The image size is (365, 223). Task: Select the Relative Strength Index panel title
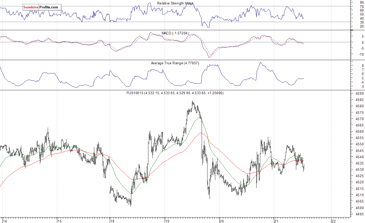click(x=175, y=3)
